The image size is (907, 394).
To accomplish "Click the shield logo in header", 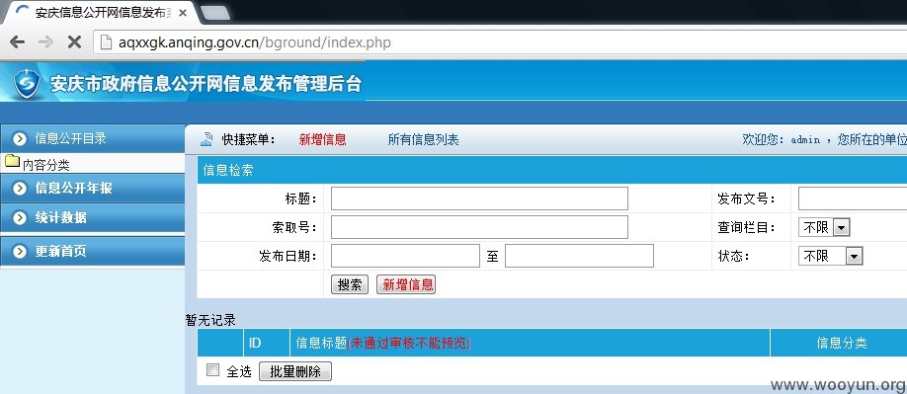I will pyautogui.click(x=26, y=84).
